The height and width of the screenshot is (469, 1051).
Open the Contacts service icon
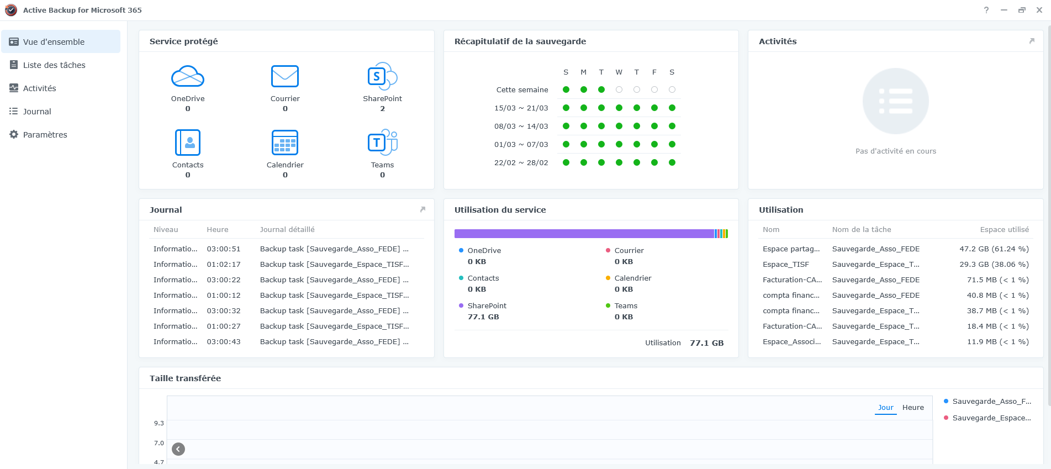pos(188,143)
